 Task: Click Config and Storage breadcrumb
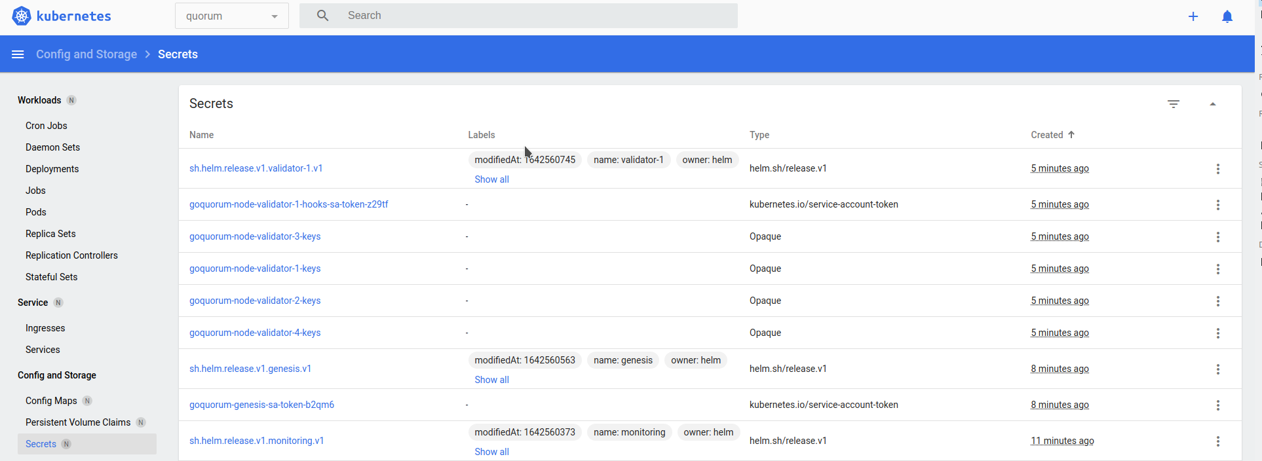tap(86, 54)
